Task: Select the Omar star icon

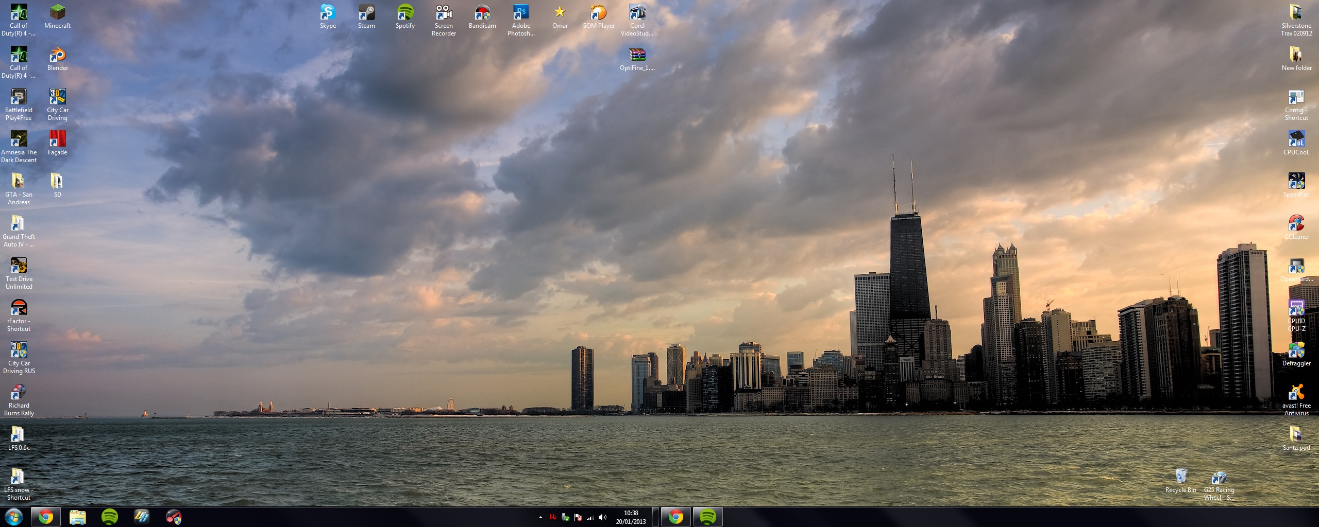Action: [560, 16]
